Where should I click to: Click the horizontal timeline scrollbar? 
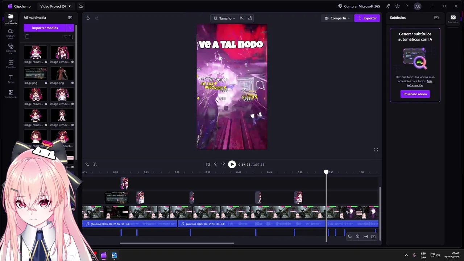coord(177,243)
